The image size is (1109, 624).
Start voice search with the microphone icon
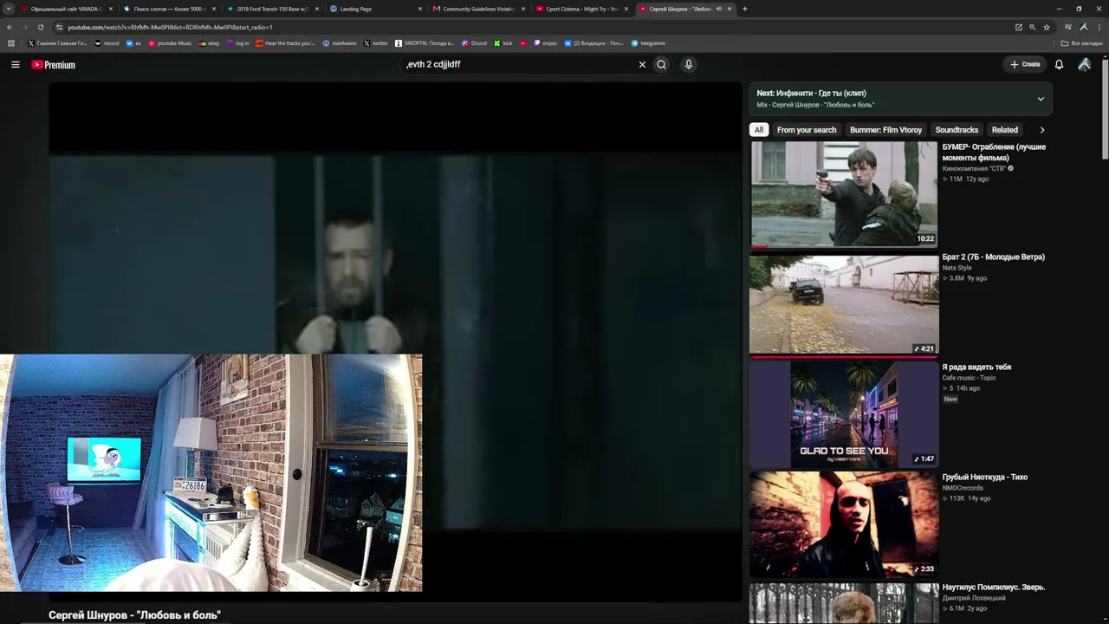pos(689,64)
